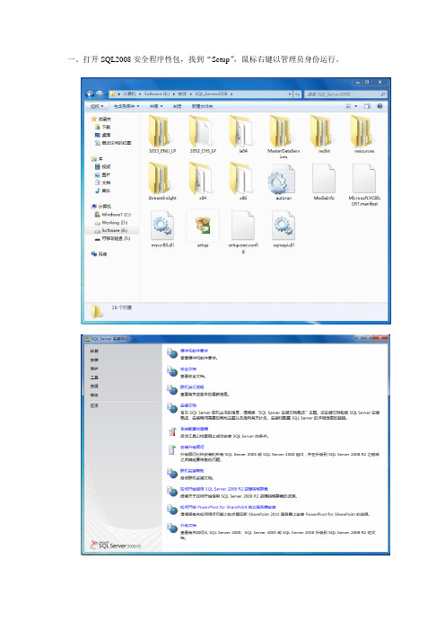Screen dimensions: 445x631
Task: Open the 2052_CHS_LP folder
Action: tap(203, 134)
